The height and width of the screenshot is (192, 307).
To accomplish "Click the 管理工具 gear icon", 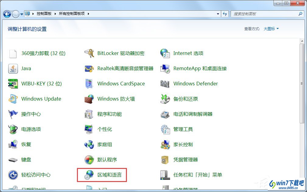I will pos(165,129).
